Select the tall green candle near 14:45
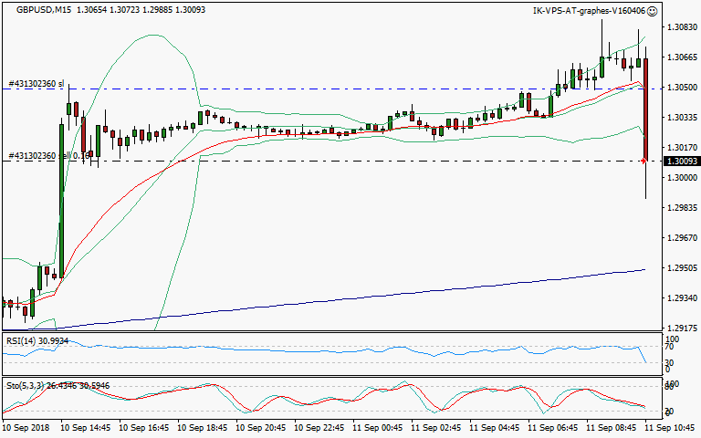The width and height of the screenshot is (701, 438). [x=61, y=210]
